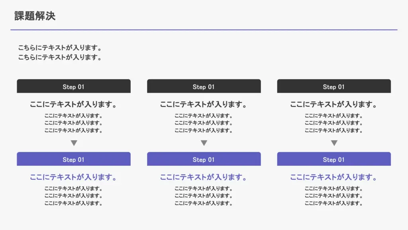This screenshot has height=230, width=408.
Task: Click the down arrow under the middle column
Action: (204, 143)
